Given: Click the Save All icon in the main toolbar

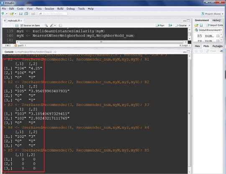Looking at the screenshot, I should pyautogui.click(x=26, y=14).
